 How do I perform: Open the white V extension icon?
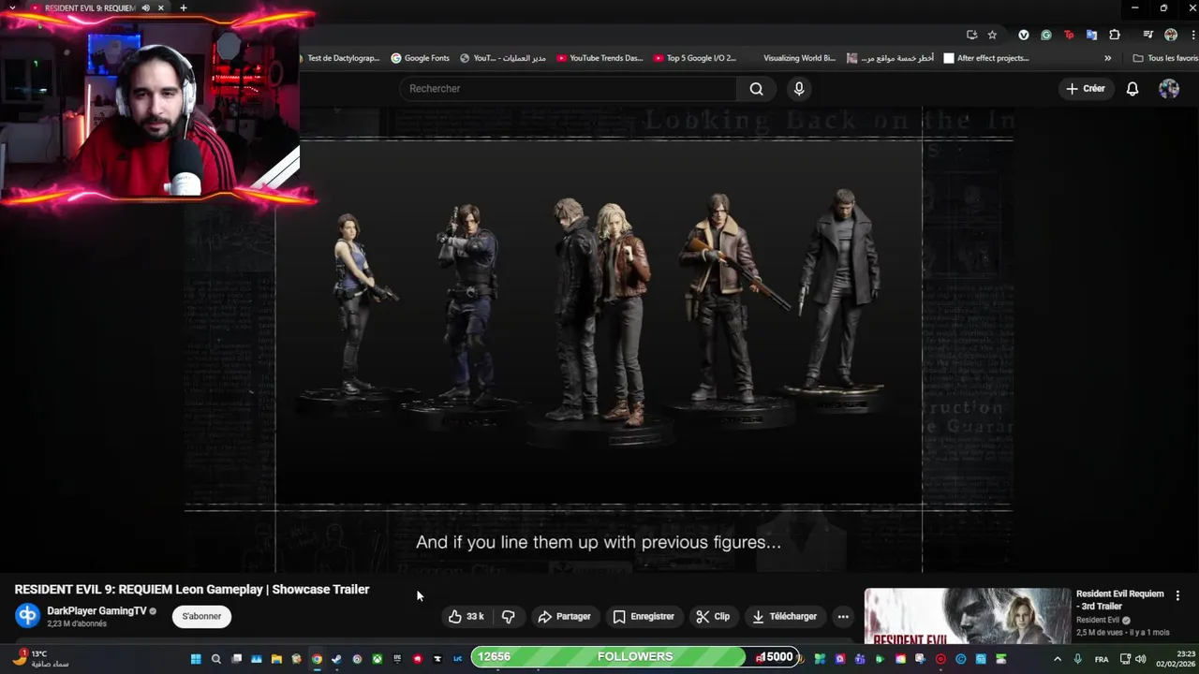click(1023, 35)
